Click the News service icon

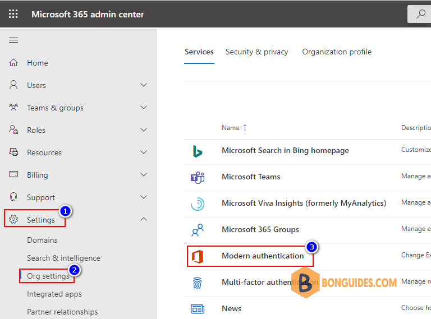(198, 309)
